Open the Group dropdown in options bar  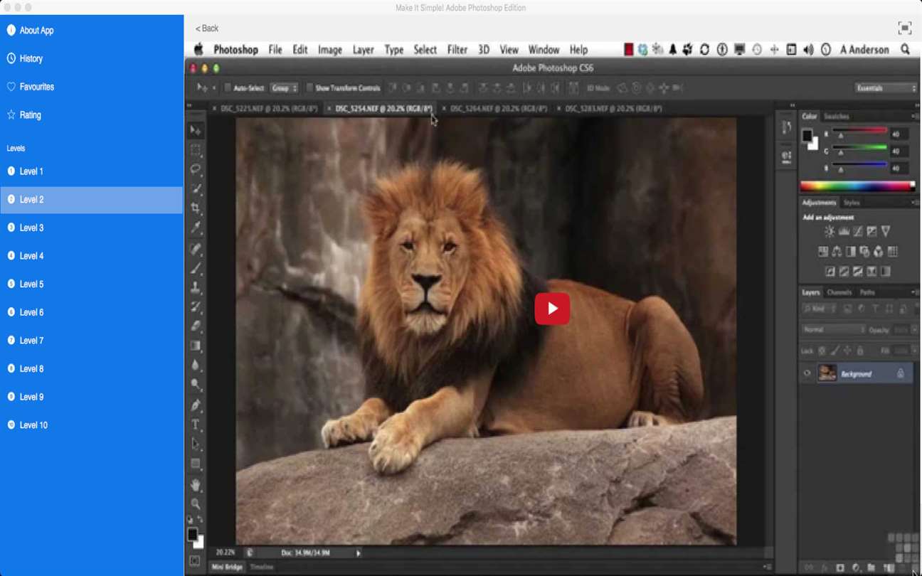pyautogui.click(x=284, y=88)
